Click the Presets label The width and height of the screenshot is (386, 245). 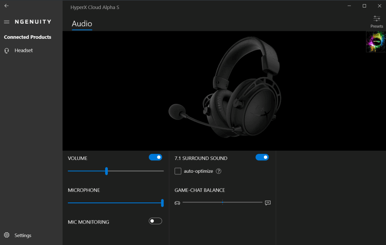(377, 26)
